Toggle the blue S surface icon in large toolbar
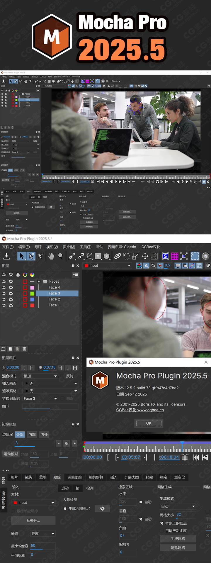The width and height of the screenshot is (211, 563). (165, 256)
